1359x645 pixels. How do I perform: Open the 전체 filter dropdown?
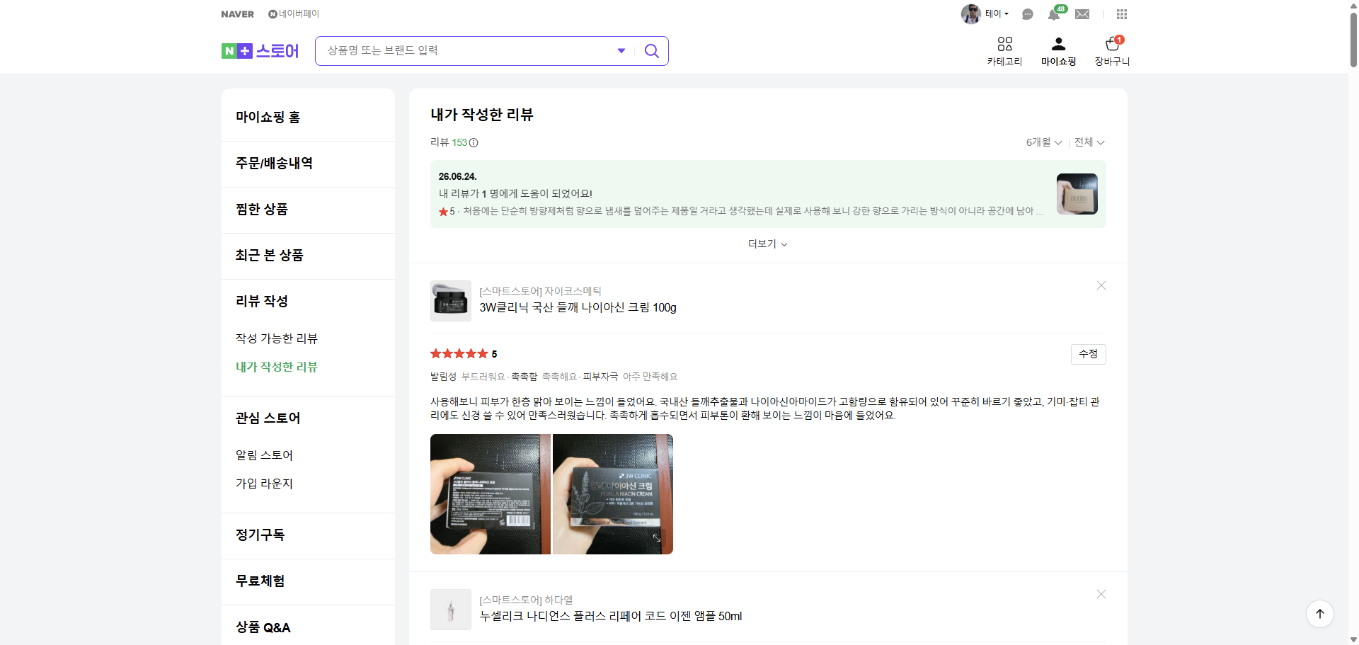pyautogui.click(x=1089, y=142)
